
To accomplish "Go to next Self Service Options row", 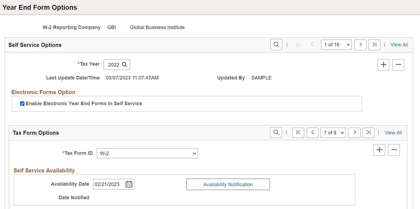I will point(360,45).
